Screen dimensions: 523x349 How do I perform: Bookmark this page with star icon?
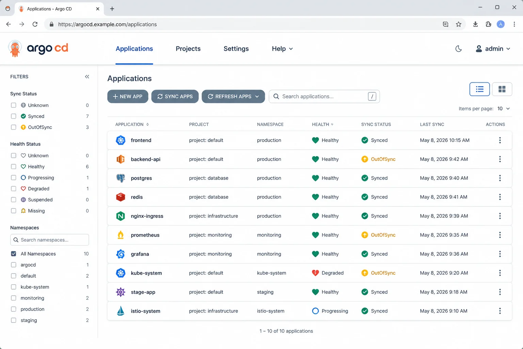pos(459,24)
